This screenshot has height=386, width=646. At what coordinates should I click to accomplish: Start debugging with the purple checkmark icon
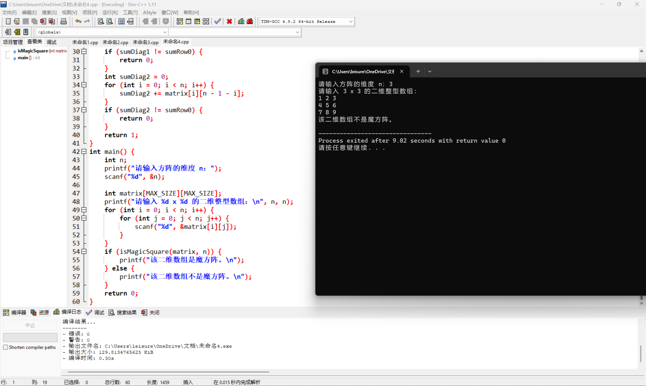tap(217, 21)
